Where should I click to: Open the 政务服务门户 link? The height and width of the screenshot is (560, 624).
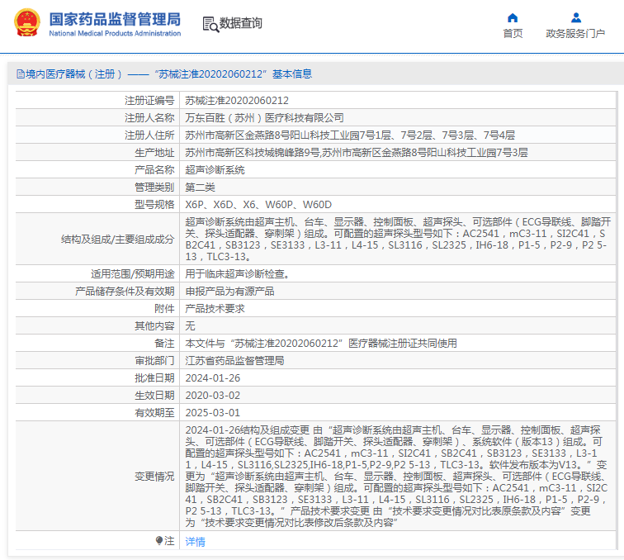point(575,34)
